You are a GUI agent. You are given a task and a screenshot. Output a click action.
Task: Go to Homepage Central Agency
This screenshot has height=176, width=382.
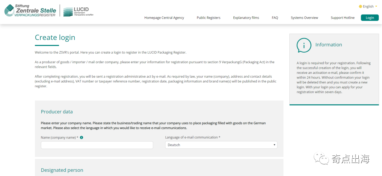[164, 18]
